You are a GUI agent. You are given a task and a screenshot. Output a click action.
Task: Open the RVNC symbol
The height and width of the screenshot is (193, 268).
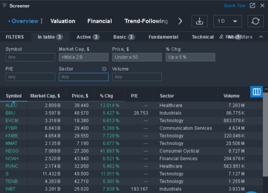[x=12, y=166]
